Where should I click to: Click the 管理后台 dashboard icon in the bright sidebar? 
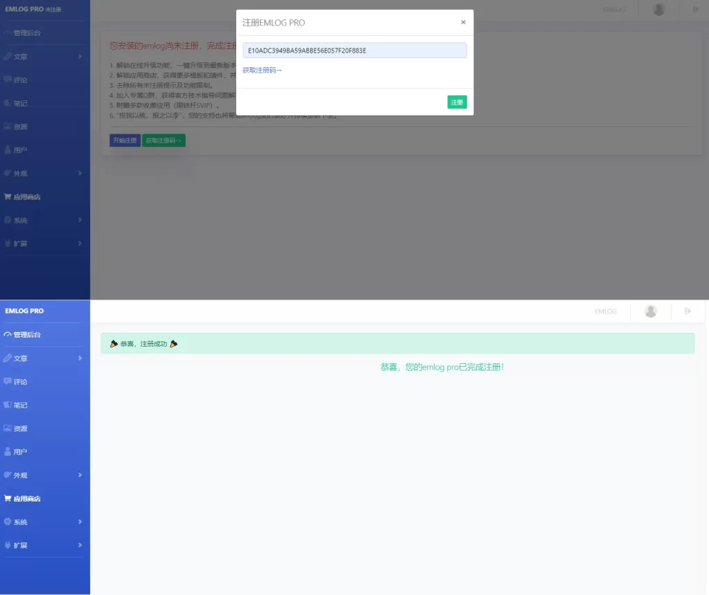click(8, 335)
